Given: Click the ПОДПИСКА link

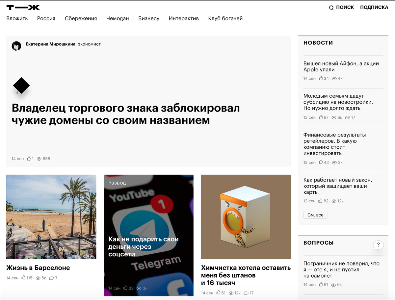Looking at the screenshot, I should tap(374, 7).
